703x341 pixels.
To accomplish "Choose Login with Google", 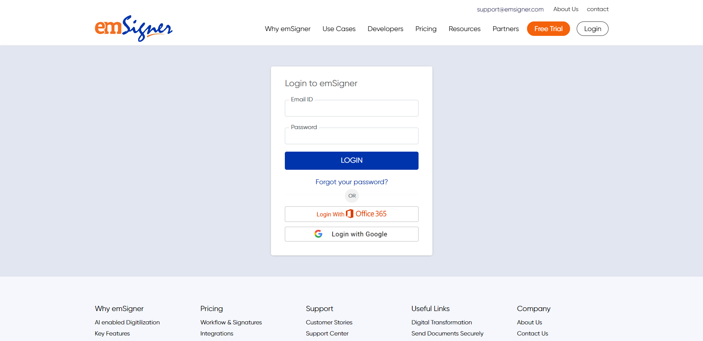I will [x=351, y=234].
